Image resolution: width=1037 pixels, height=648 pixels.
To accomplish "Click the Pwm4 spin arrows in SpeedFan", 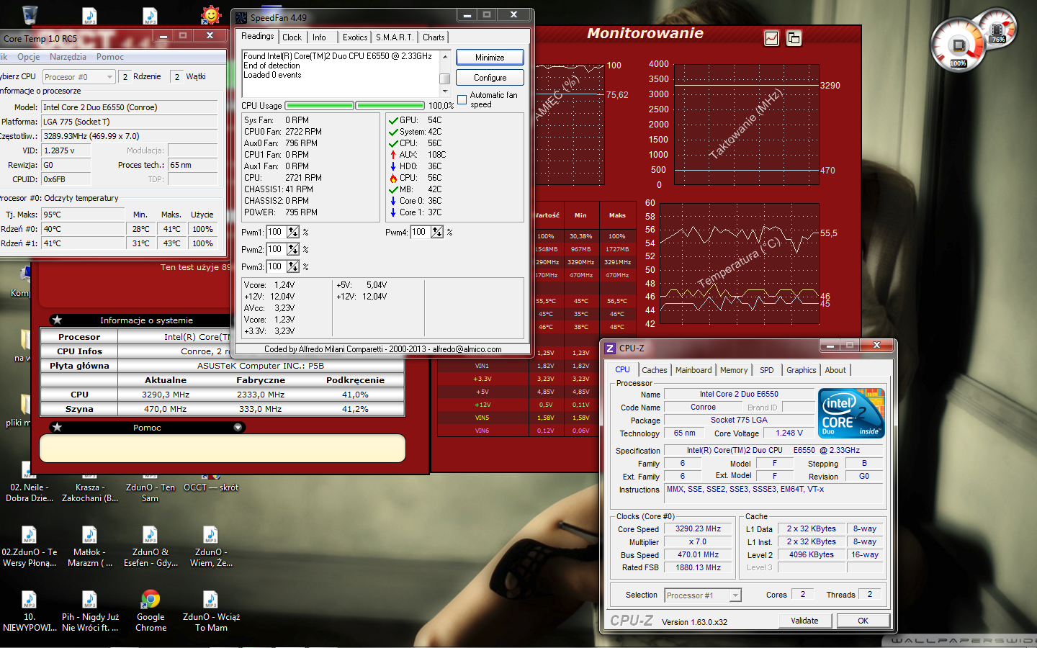I will pos(437,232).
